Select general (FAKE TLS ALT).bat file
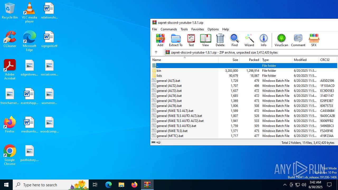Screen dimensions: 338x190 click(244, 111)
